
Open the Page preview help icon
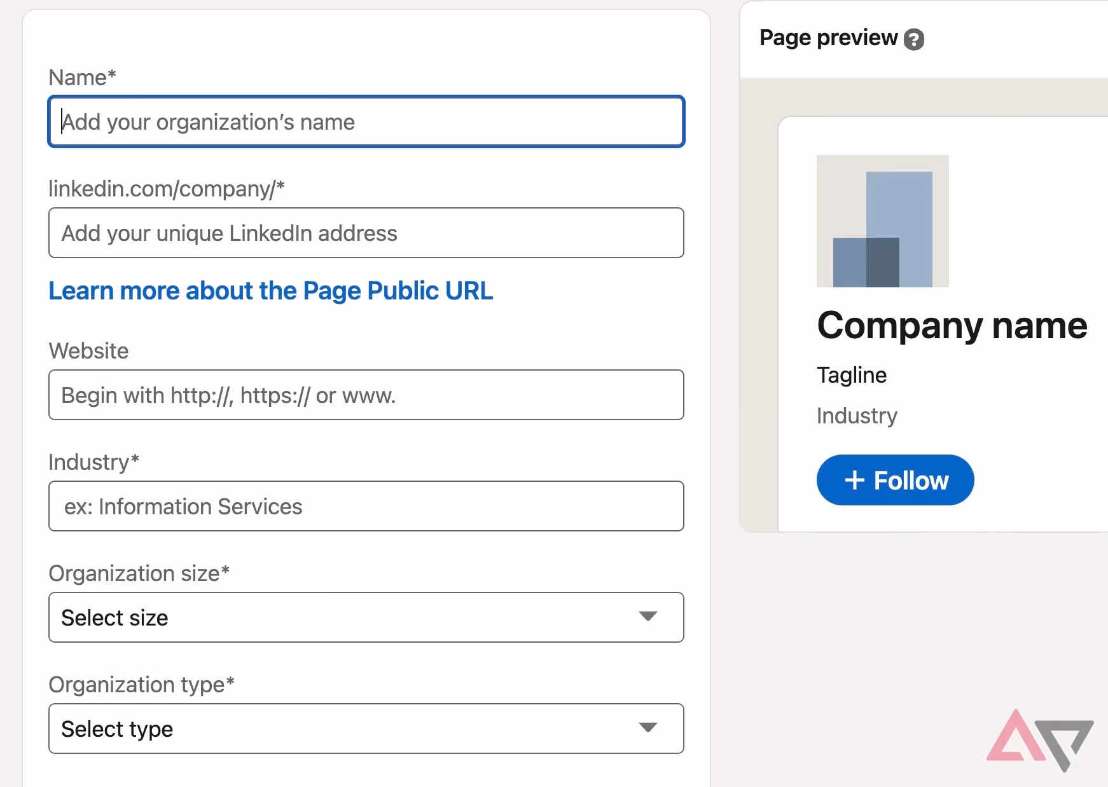pyautogui.click(x=914, y=39)
